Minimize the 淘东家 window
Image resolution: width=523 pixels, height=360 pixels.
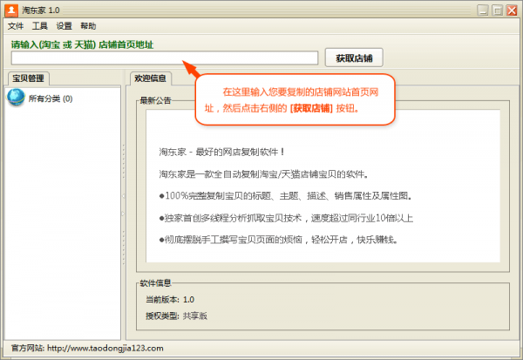tap(483, 10)
